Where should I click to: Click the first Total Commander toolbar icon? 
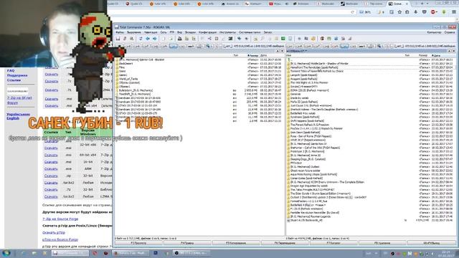point(118,39)
